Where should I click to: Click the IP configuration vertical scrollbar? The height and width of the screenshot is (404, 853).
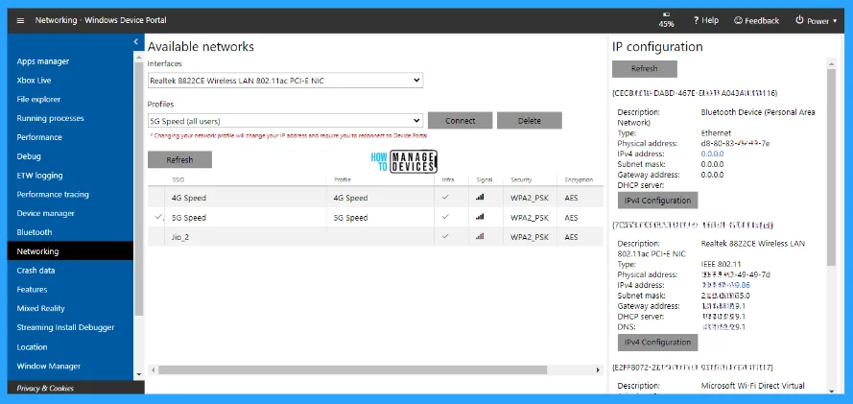point(831,167)
